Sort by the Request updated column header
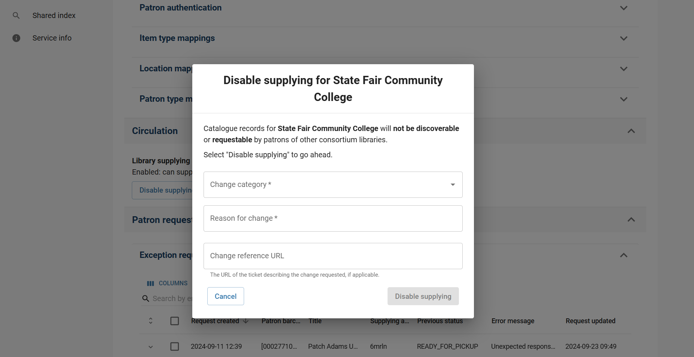Viewport: 694px width, 357px height. tap(590, 321)
